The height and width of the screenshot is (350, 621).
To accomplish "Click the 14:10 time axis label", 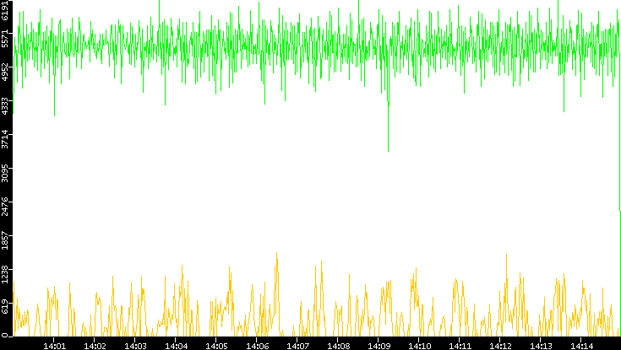I will 419,347.
